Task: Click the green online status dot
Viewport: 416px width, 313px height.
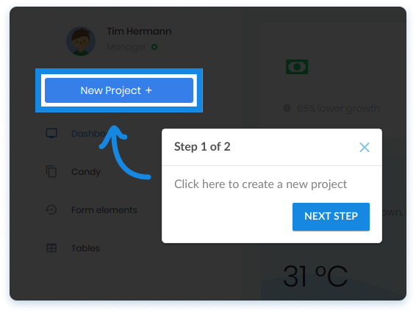Action: pos(154,47)
